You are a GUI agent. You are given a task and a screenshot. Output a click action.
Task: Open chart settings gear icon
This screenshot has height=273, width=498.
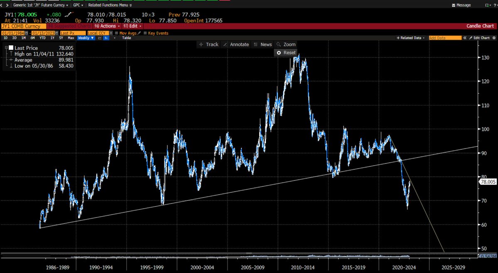tap(494, 38)
